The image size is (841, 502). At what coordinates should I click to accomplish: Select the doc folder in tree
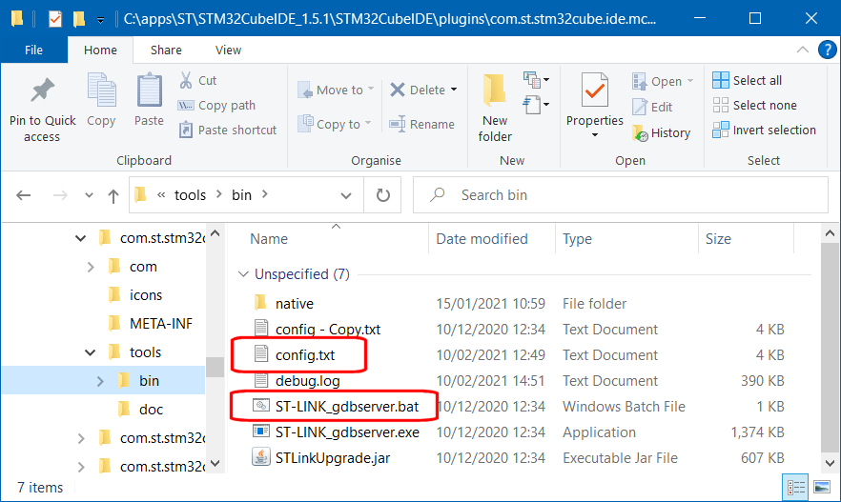coord(151,410)
